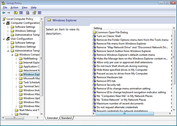Image resolution: width=177 pixels, height=126 pixels.
Task: Expand the Desktop tree node
Action: [x=12, y=114]
